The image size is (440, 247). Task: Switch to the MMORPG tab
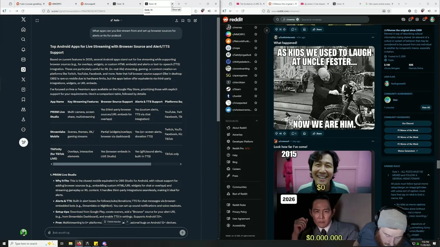pos(61,4)
